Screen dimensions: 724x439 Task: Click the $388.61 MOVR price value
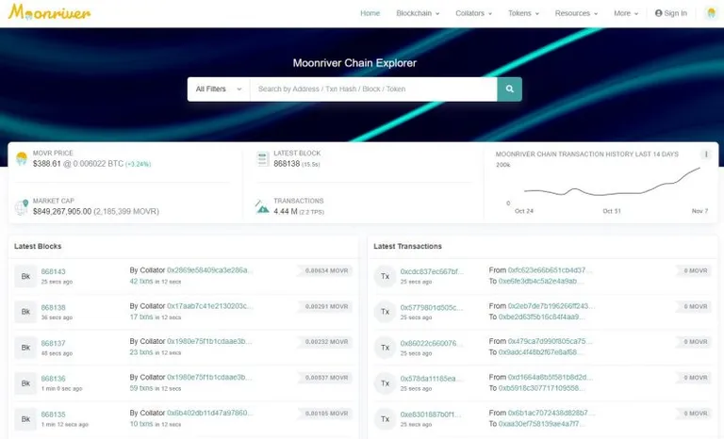pos(46,164)
